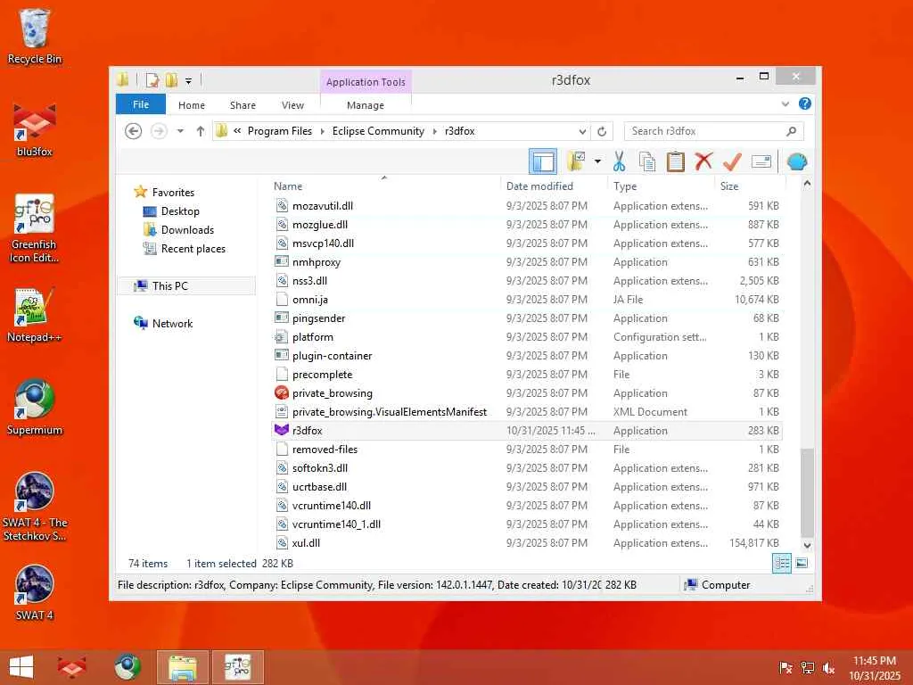
Task: Select the r3dfox application file
Action: click(x=527, y=431)
